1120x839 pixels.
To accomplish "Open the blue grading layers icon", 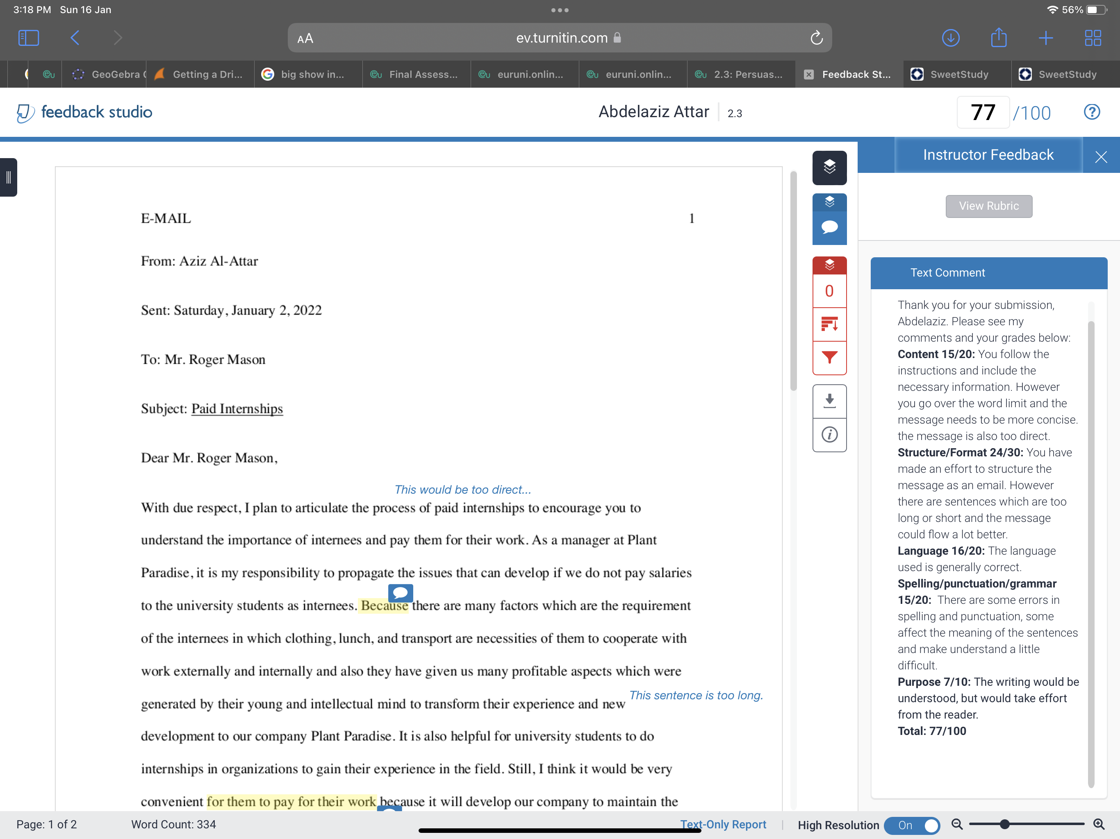I will coord(829,202).
